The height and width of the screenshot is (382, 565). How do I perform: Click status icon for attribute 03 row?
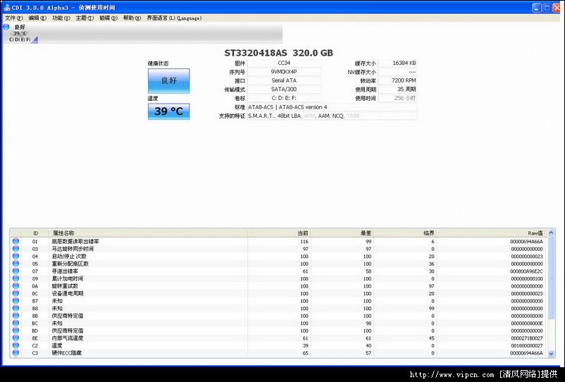pos(16,249)
